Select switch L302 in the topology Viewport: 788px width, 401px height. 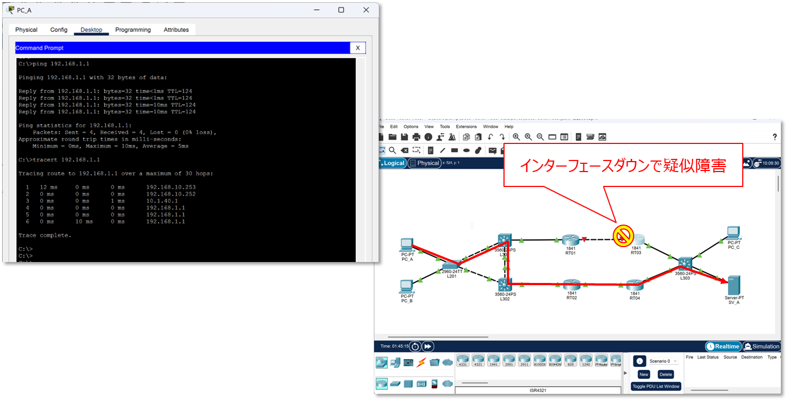point(505,285)
